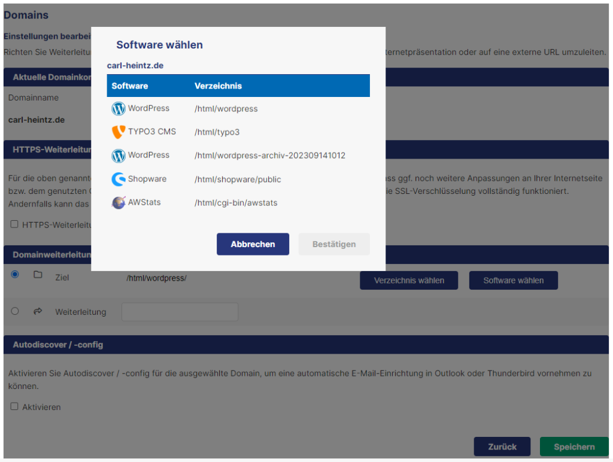Screen dimensions: 613x462
Task: Click the folder icon beside Ziel
Action: tap(38, 274)
